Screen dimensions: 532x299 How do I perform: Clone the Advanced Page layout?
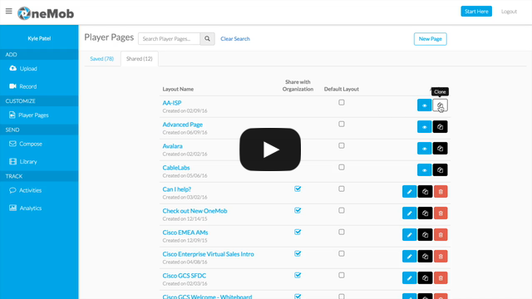coord(440,127)
